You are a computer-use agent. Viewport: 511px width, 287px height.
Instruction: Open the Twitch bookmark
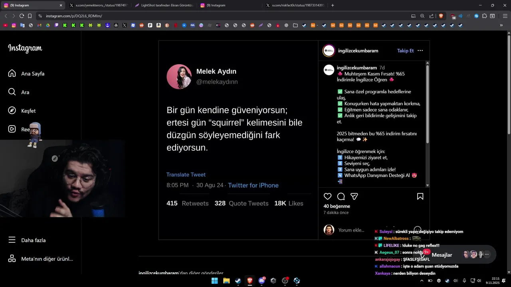56,25
